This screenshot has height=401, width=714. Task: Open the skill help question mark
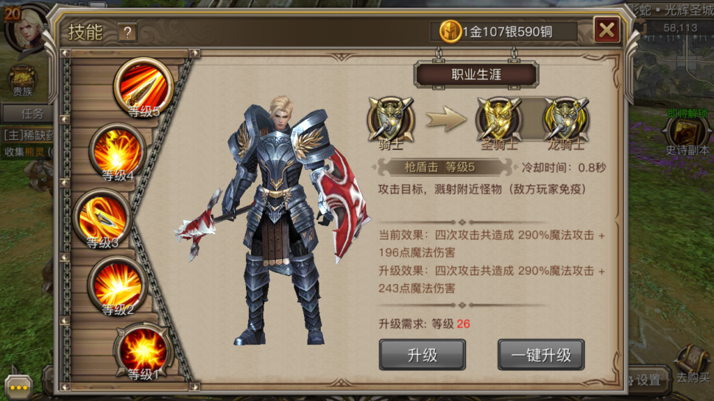128,33
